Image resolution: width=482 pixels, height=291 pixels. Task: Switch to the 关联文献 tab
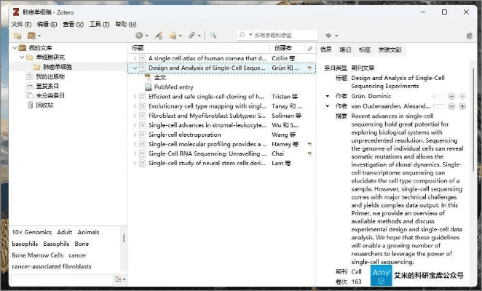point(390,49)
